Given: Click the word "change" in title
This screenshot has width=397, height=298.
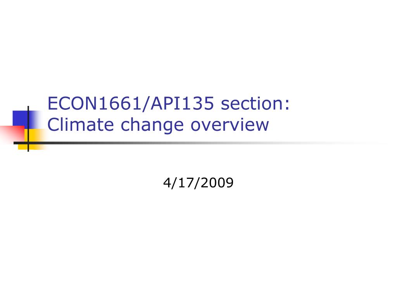Looking at the screenshot, I should point(152,126).
